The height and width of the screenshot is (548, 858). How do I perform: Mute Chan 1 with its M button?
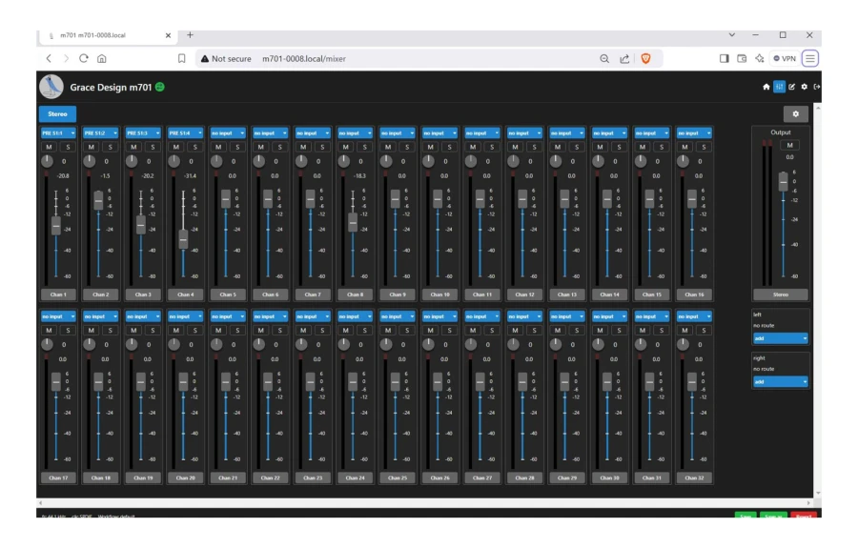50,147
